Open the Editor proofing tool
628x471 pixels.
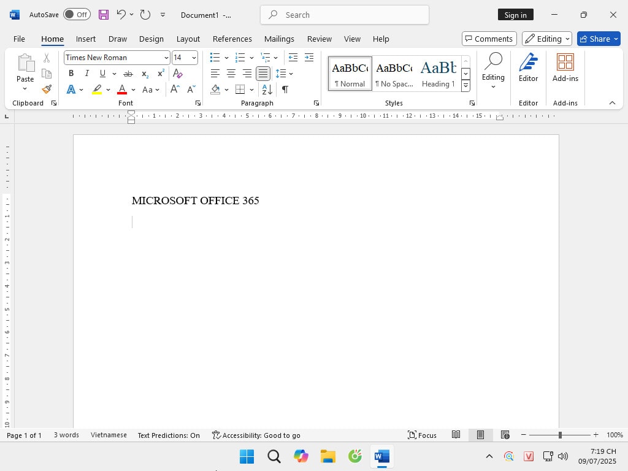(x=528, y=67)
